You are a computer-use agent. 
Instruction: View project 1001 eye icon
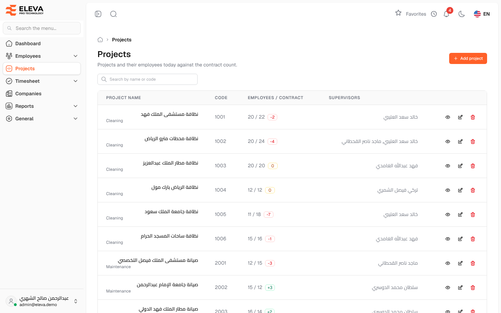pyautogui.click(x=448, y=117)
